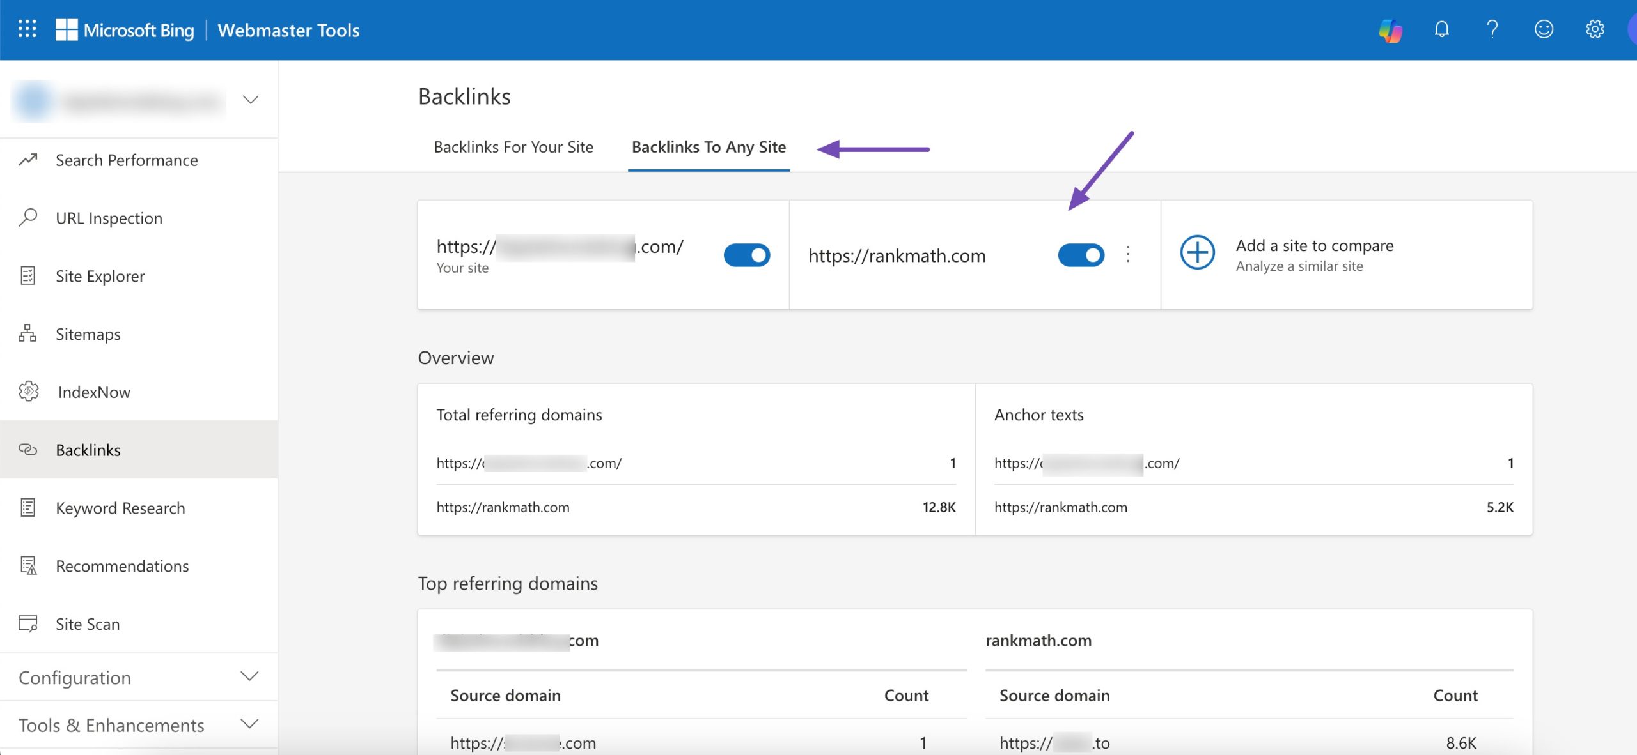Open Sitemaps from the sidebar
The height and width of the screenshot is (755, 1637).
pos(139,334)
